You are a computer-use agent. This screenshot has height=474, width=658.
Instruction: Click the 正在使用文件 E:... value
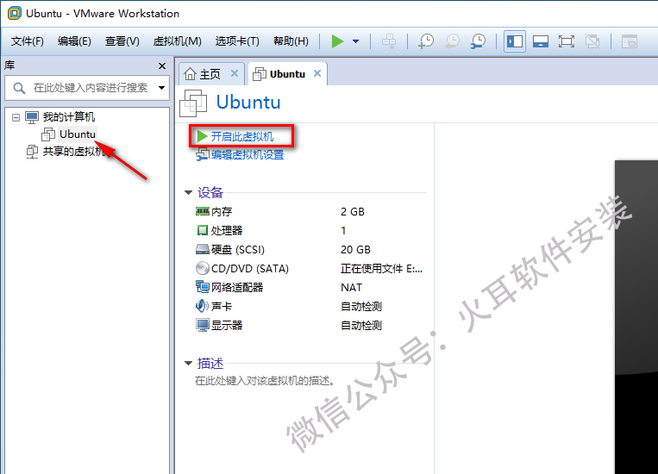click(x=381, y=269)
